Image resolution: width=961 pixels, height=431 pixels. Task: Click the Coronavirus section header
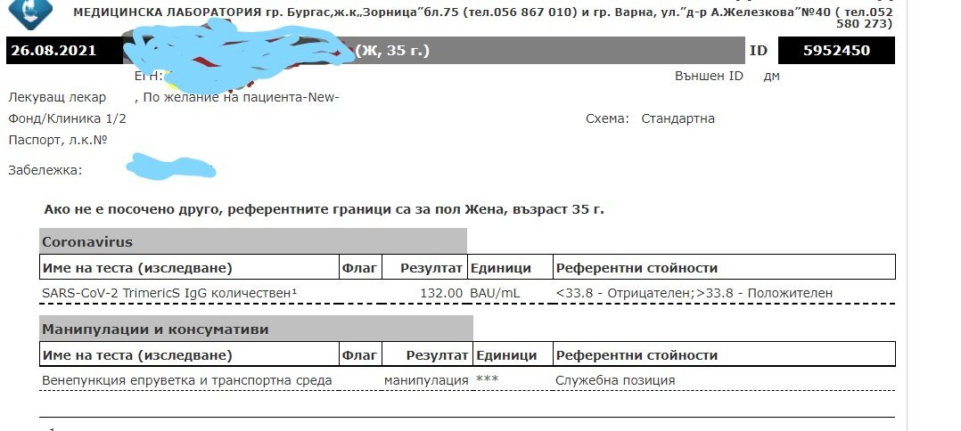[87, 241]
